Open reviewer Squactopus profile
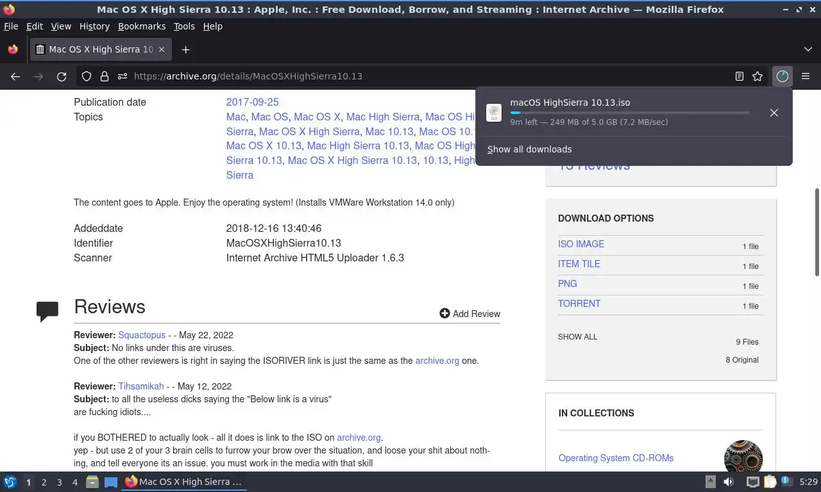 pyautogui.click(x=142, y=335)
